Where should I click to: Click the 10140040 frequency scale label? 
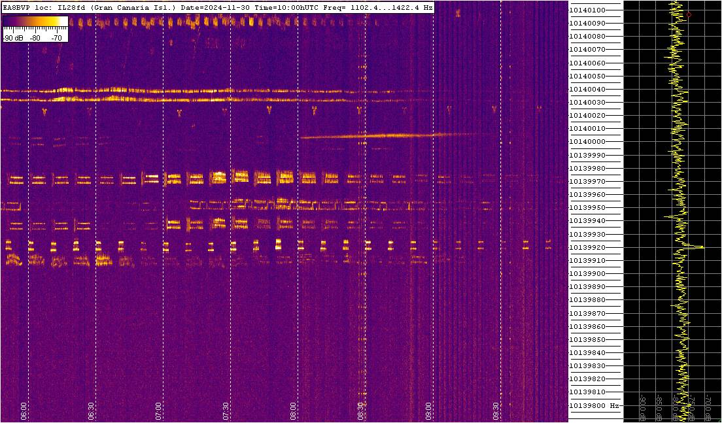587,90
